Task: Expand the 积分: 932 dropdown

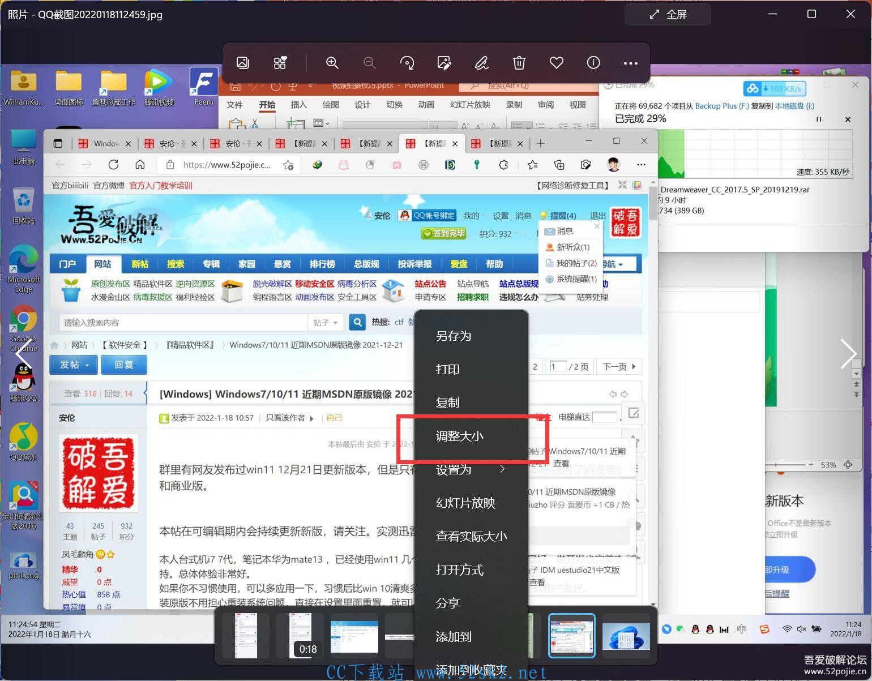Action: 499,233
